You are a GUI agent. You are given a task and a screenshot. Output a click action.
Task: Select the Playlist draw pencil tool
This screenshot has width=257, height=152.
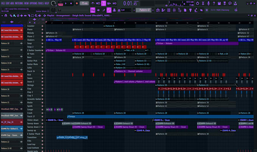(x=11, y=16)
